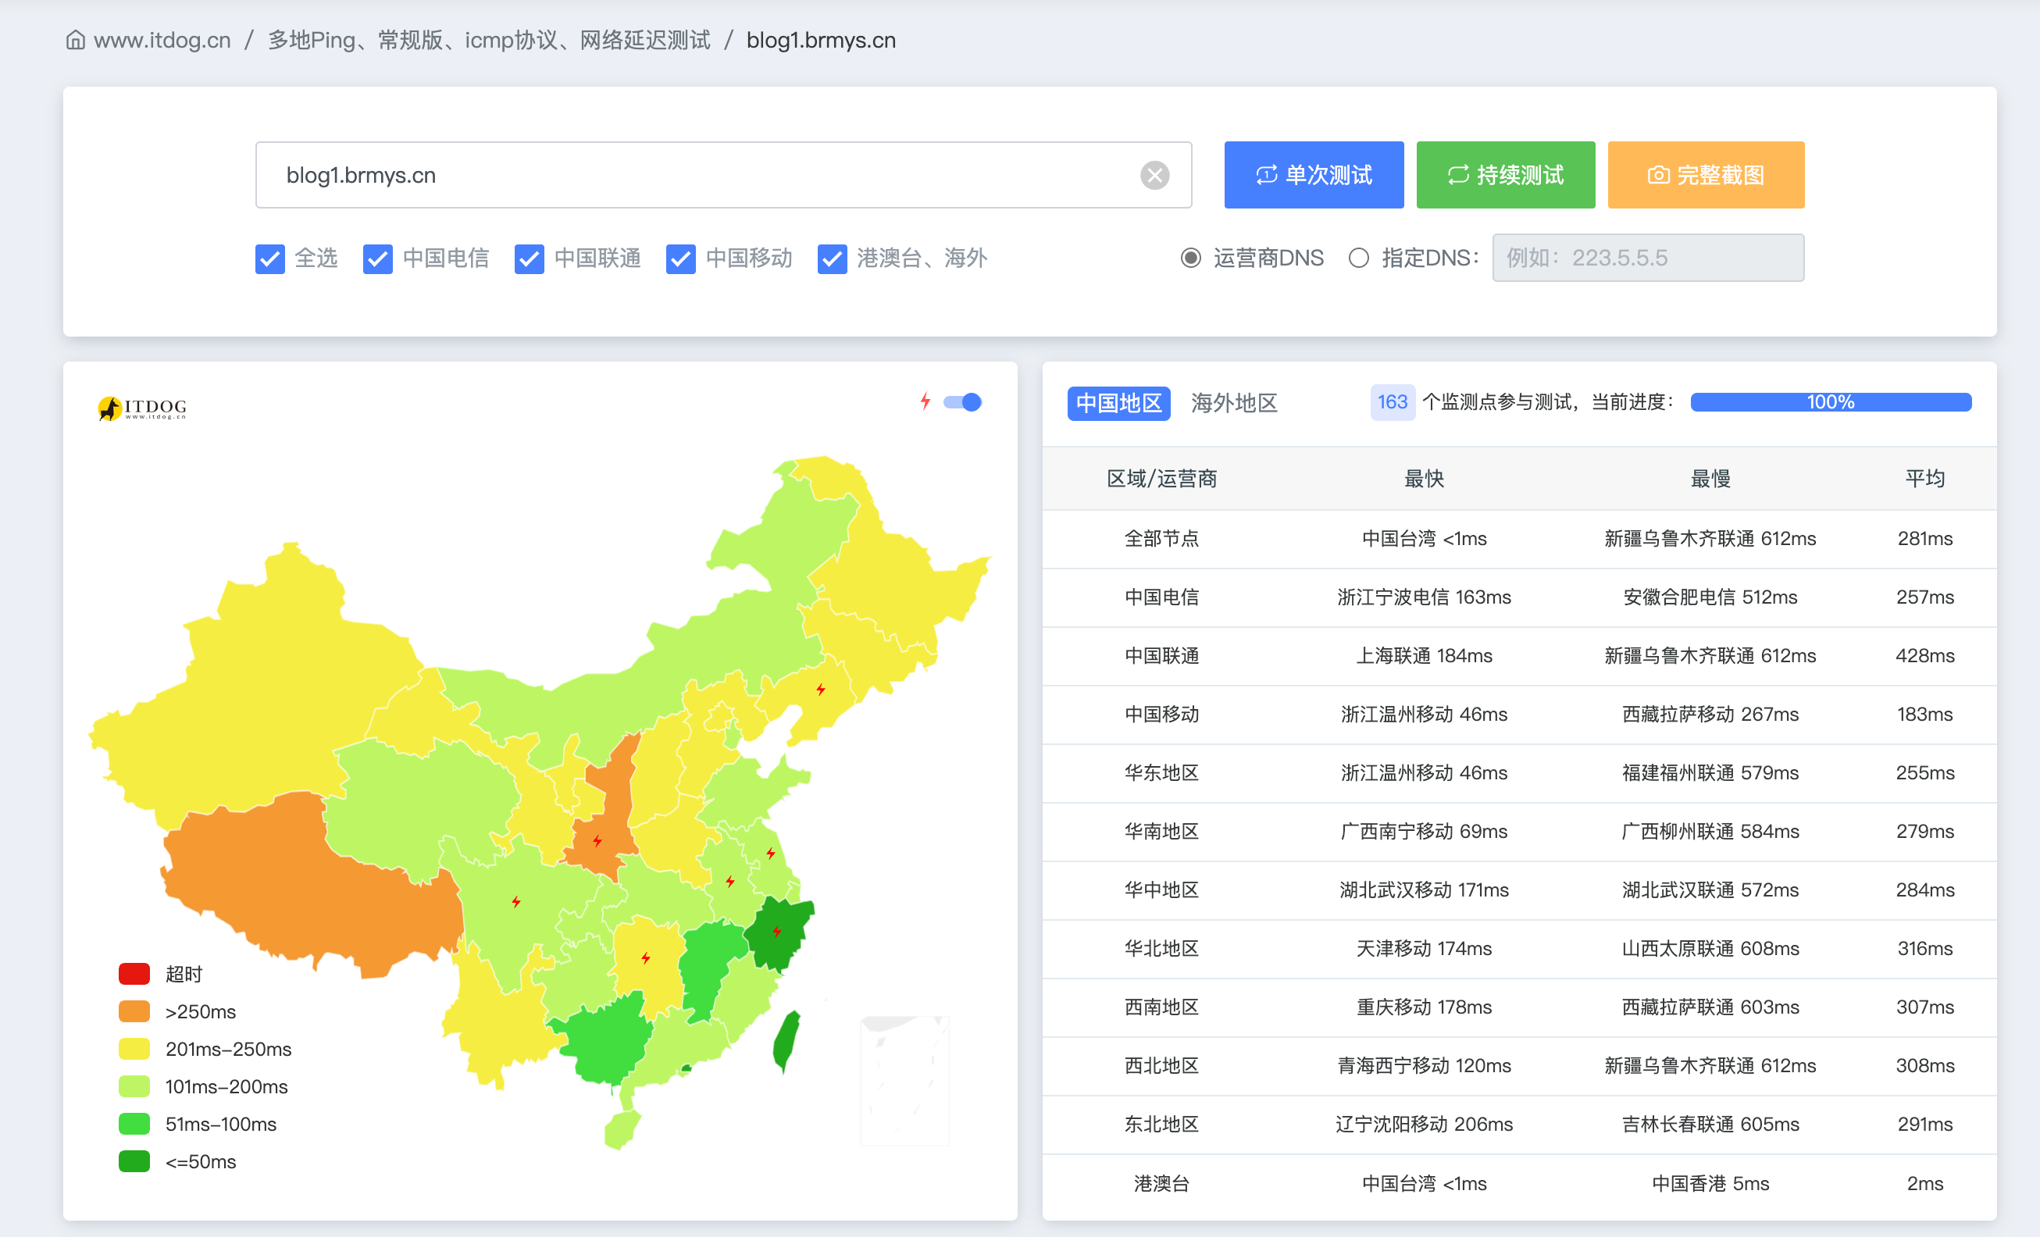Click 中国香港 5ms cell
This screenshot has height=1237, width=2040.
[x=1710, y=1184]
